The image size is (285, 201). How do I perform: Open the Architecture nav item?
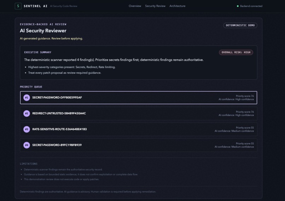[x=177, y=6]
